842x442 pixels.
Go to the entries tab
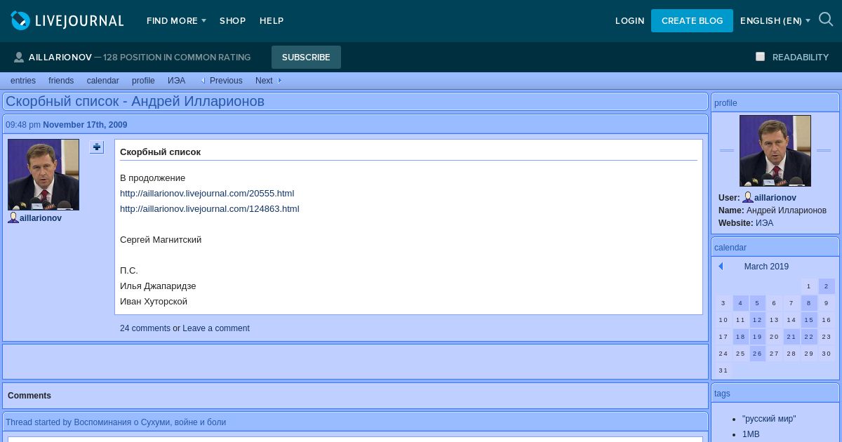coord(23,81)
